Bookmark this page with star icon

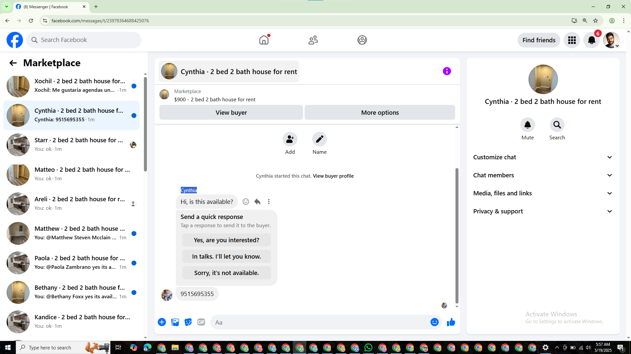coord(596,21)
